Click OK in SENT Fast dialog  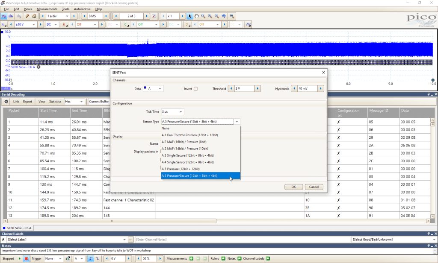tap(293, 187)
